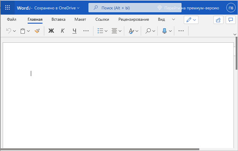Expand the alignment dropdown arrow
Viewport: 238px width, 151px height.
(x=120, y=31)
